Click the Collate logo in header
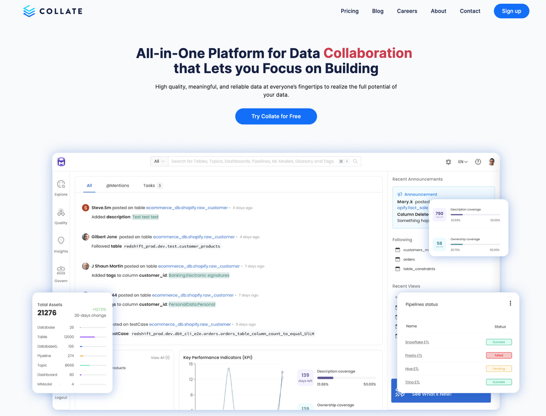The width and height of the screenshot is (546, 416). point(52,11)
